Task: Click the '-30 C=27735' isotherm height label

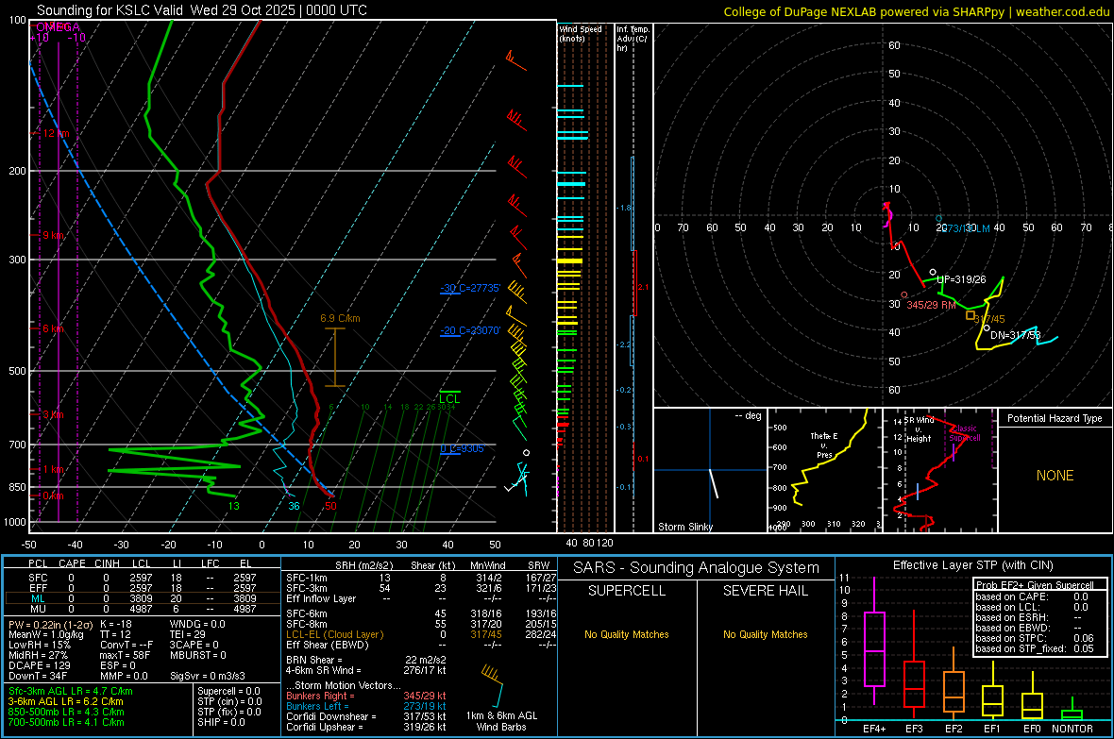Action: pyautogui.click(x=470, y=288)
